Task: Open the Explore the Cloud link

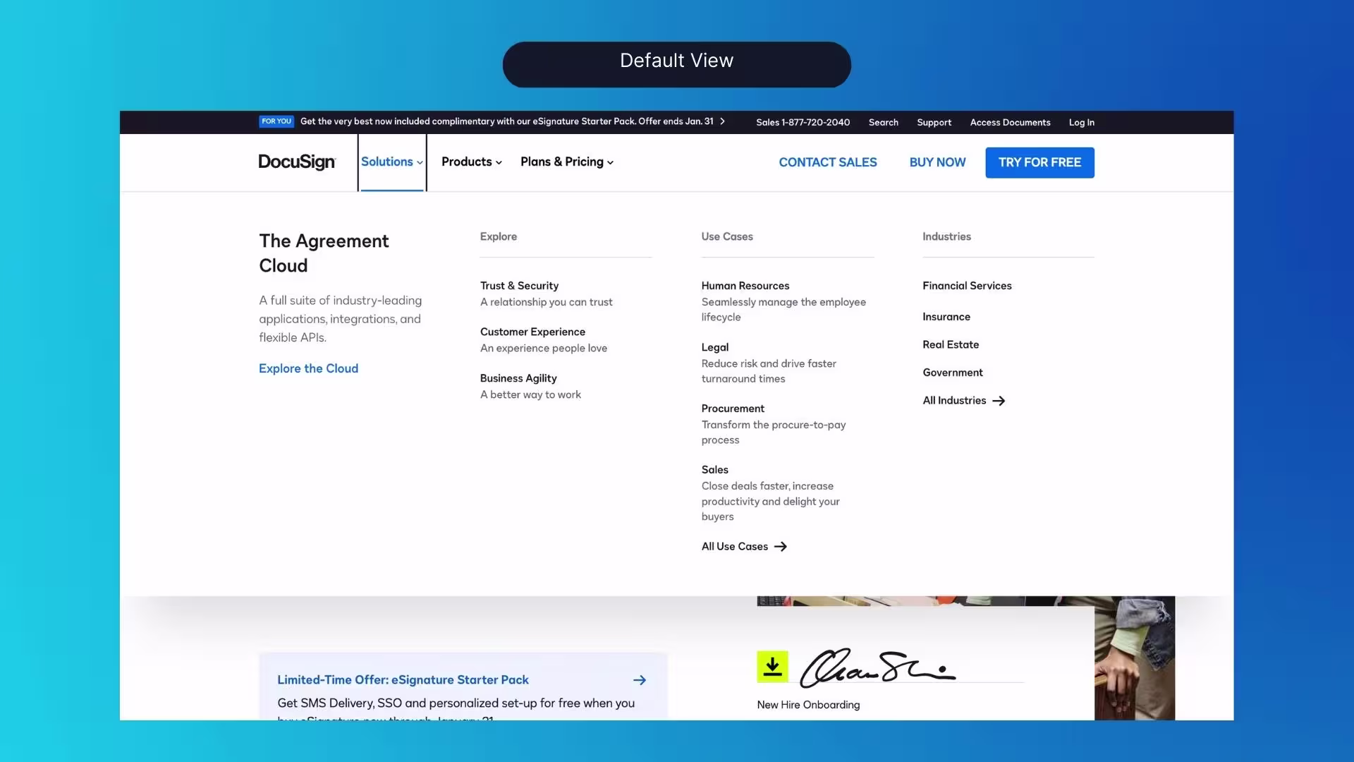Action: point(308,368)
